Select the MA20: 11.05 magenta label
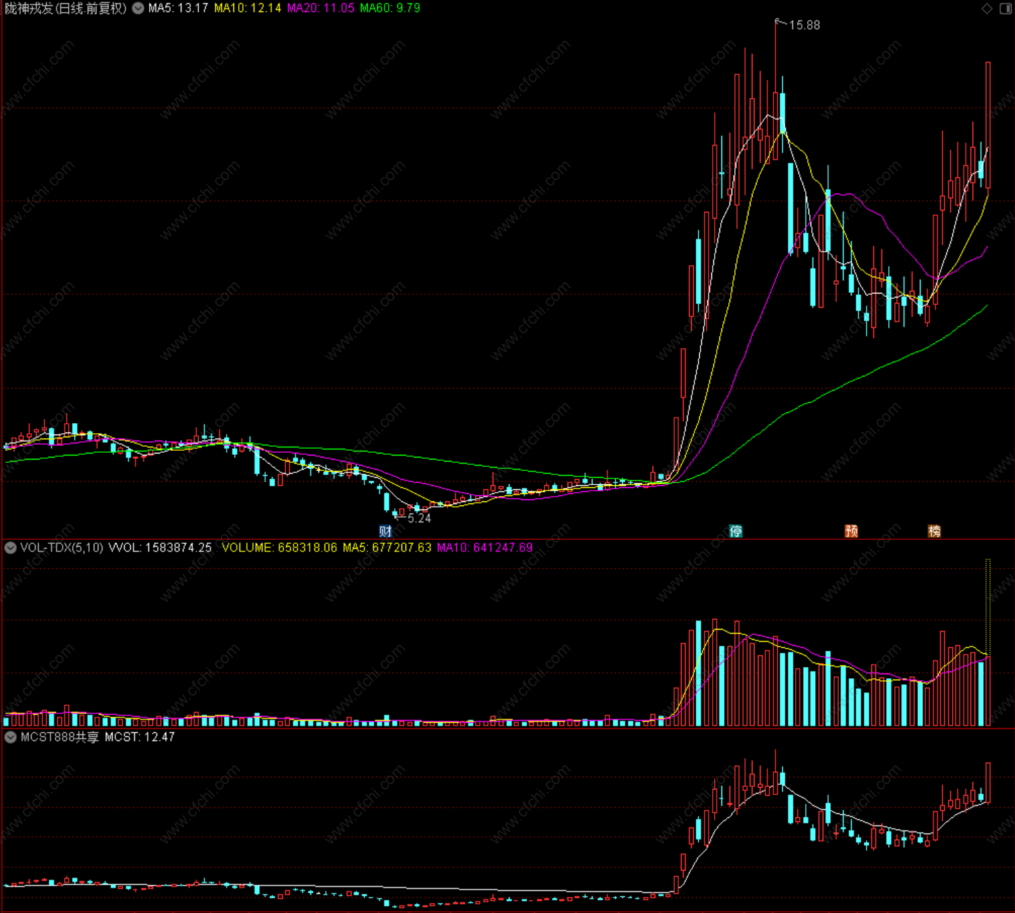Image resolution: width=1015 pixels, height=913 pixels. point(321,8)
